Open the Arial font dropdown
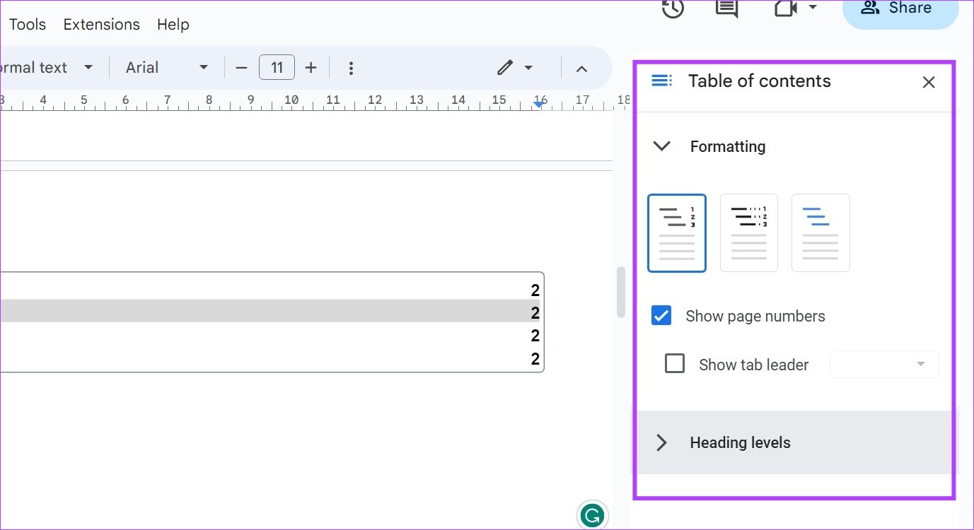Image resolution: width=974 pixels, height=530 pixels. click(x=167, y=68)
